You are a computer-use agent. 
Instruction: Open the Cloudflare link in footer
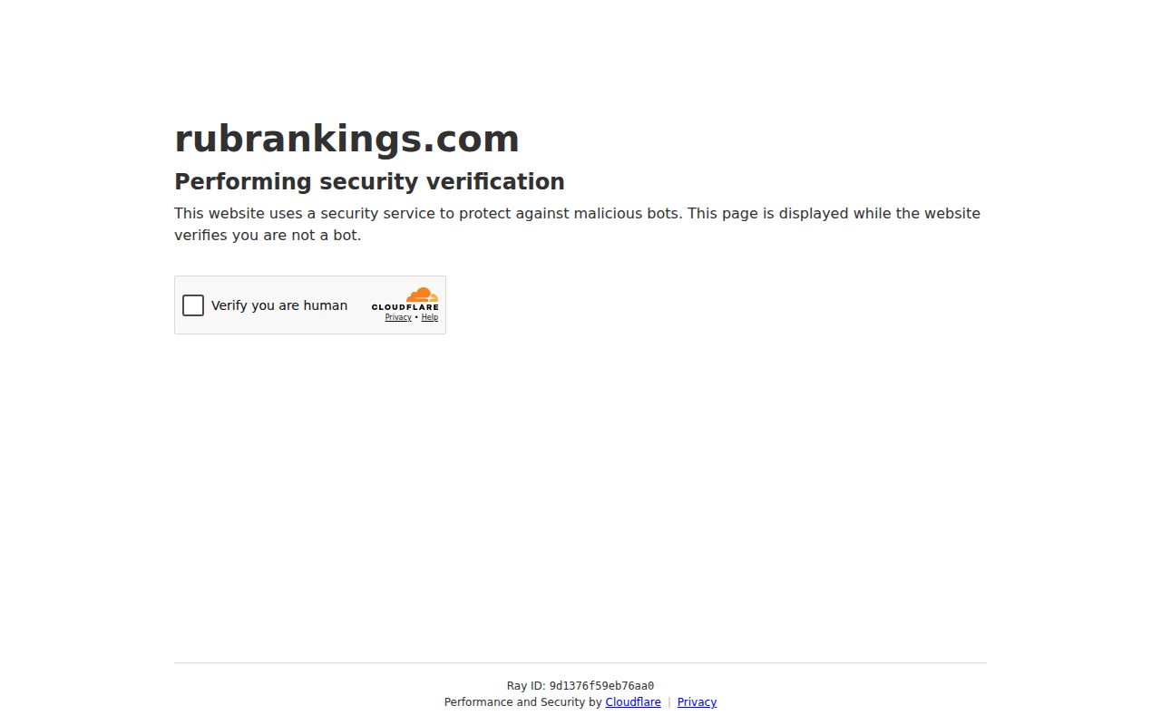pos(633,702)
